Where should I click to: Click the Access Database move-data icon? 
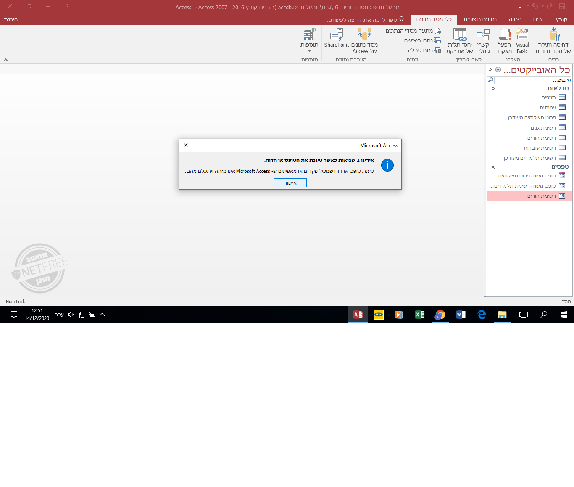[364, 34]
